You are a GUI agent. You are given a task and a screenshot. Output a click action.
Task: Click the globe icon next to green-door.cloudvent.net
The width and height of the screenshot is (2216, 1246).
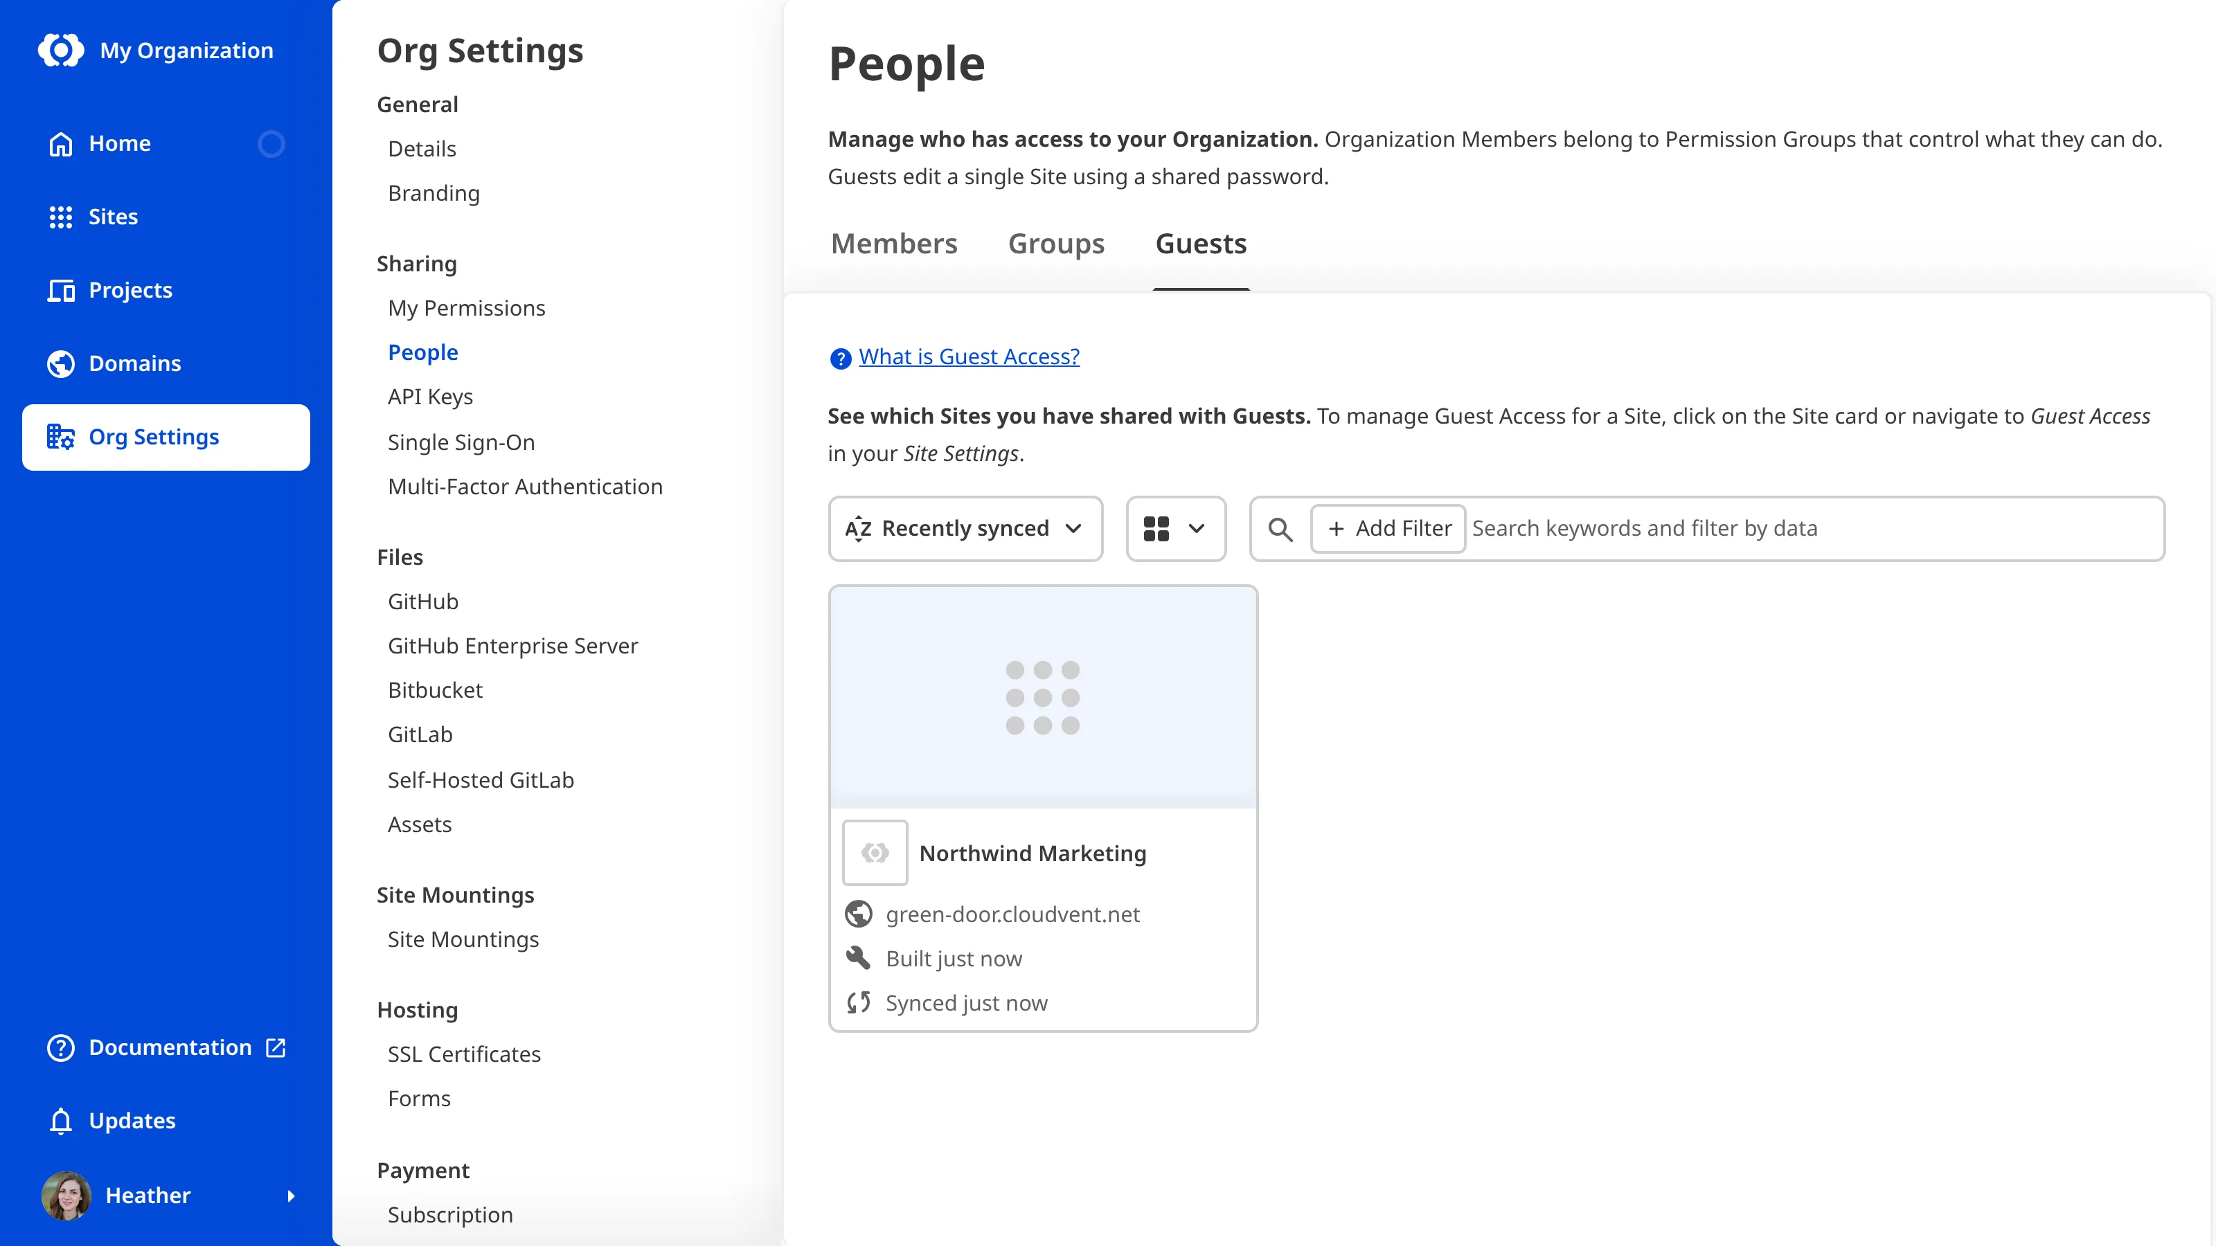tap(858, 914)
